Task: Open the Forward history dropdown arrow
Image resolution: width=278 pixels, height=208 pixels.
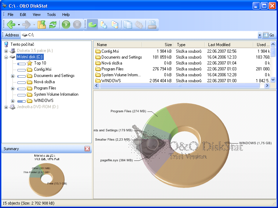Action: point(34,25)
